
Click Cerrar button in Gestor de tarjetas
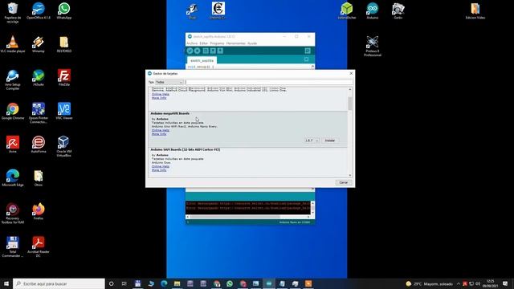[344, 182]
